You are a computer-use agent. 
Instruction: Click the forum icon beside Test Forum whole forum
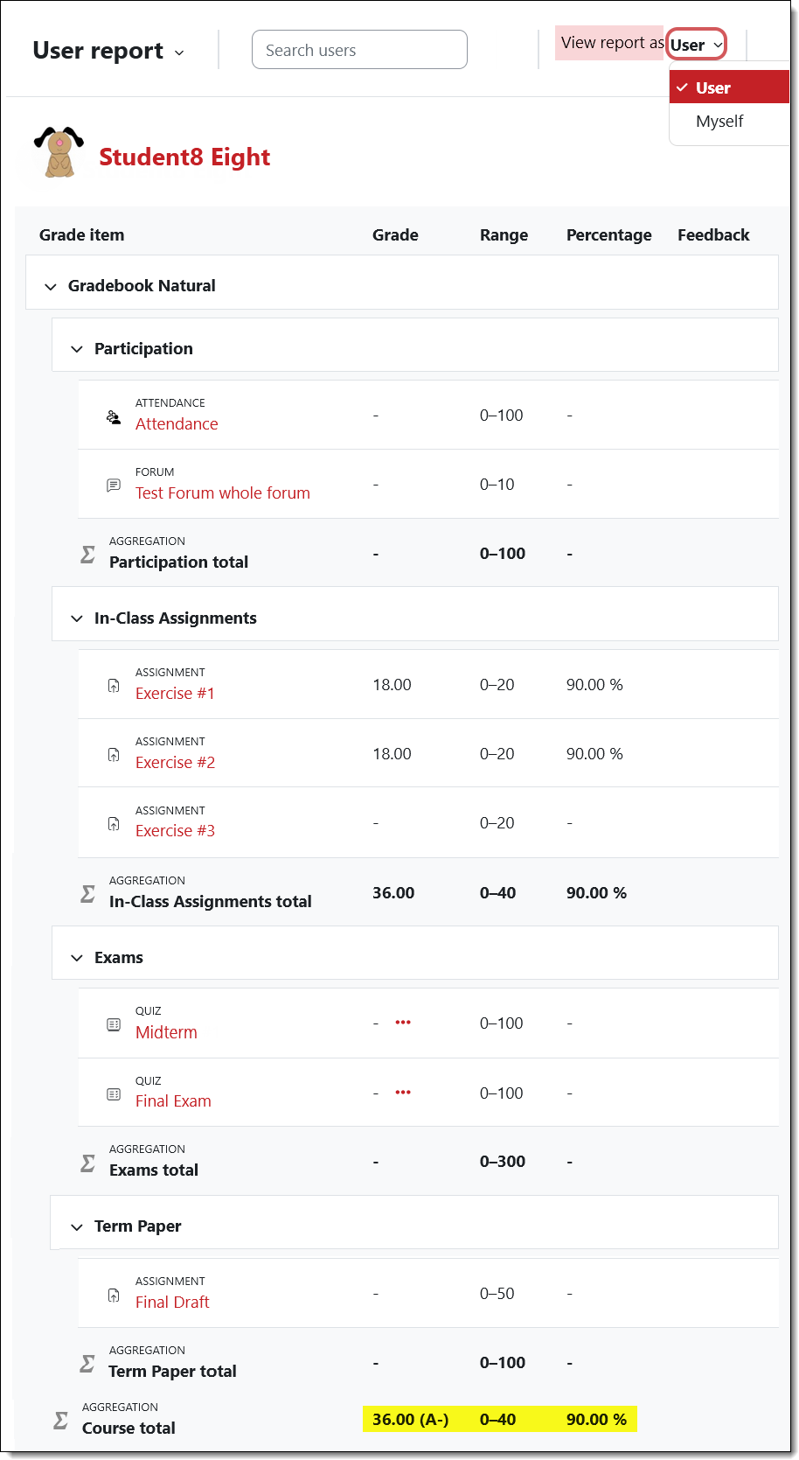coord(114,486)
